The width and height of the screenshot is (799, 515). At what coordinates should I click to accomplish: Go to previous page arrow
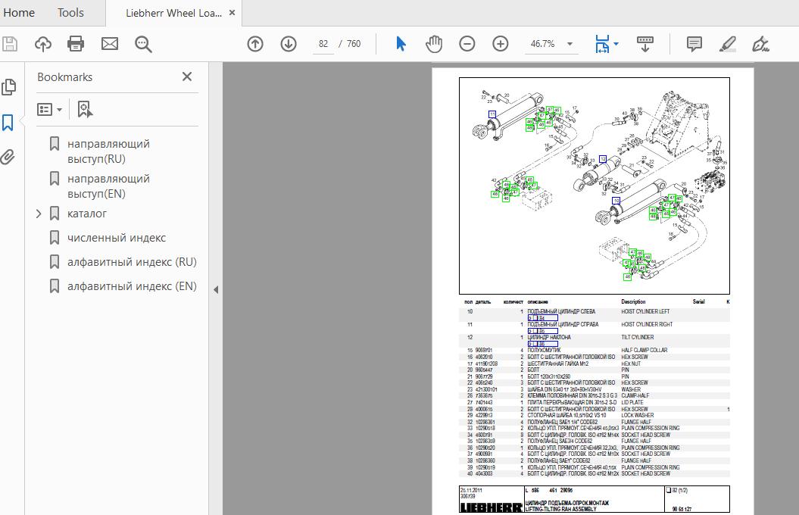(255, 44)
